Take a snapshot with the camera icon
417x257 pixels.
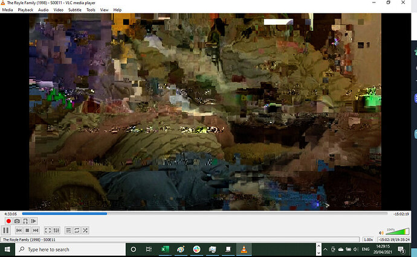click(17, 221)
